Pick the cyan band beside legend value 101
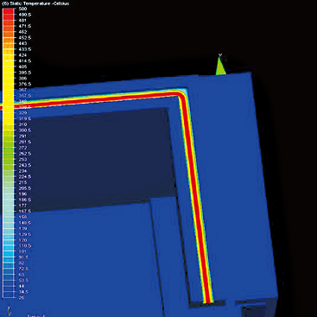 click(x=8, y=251)
